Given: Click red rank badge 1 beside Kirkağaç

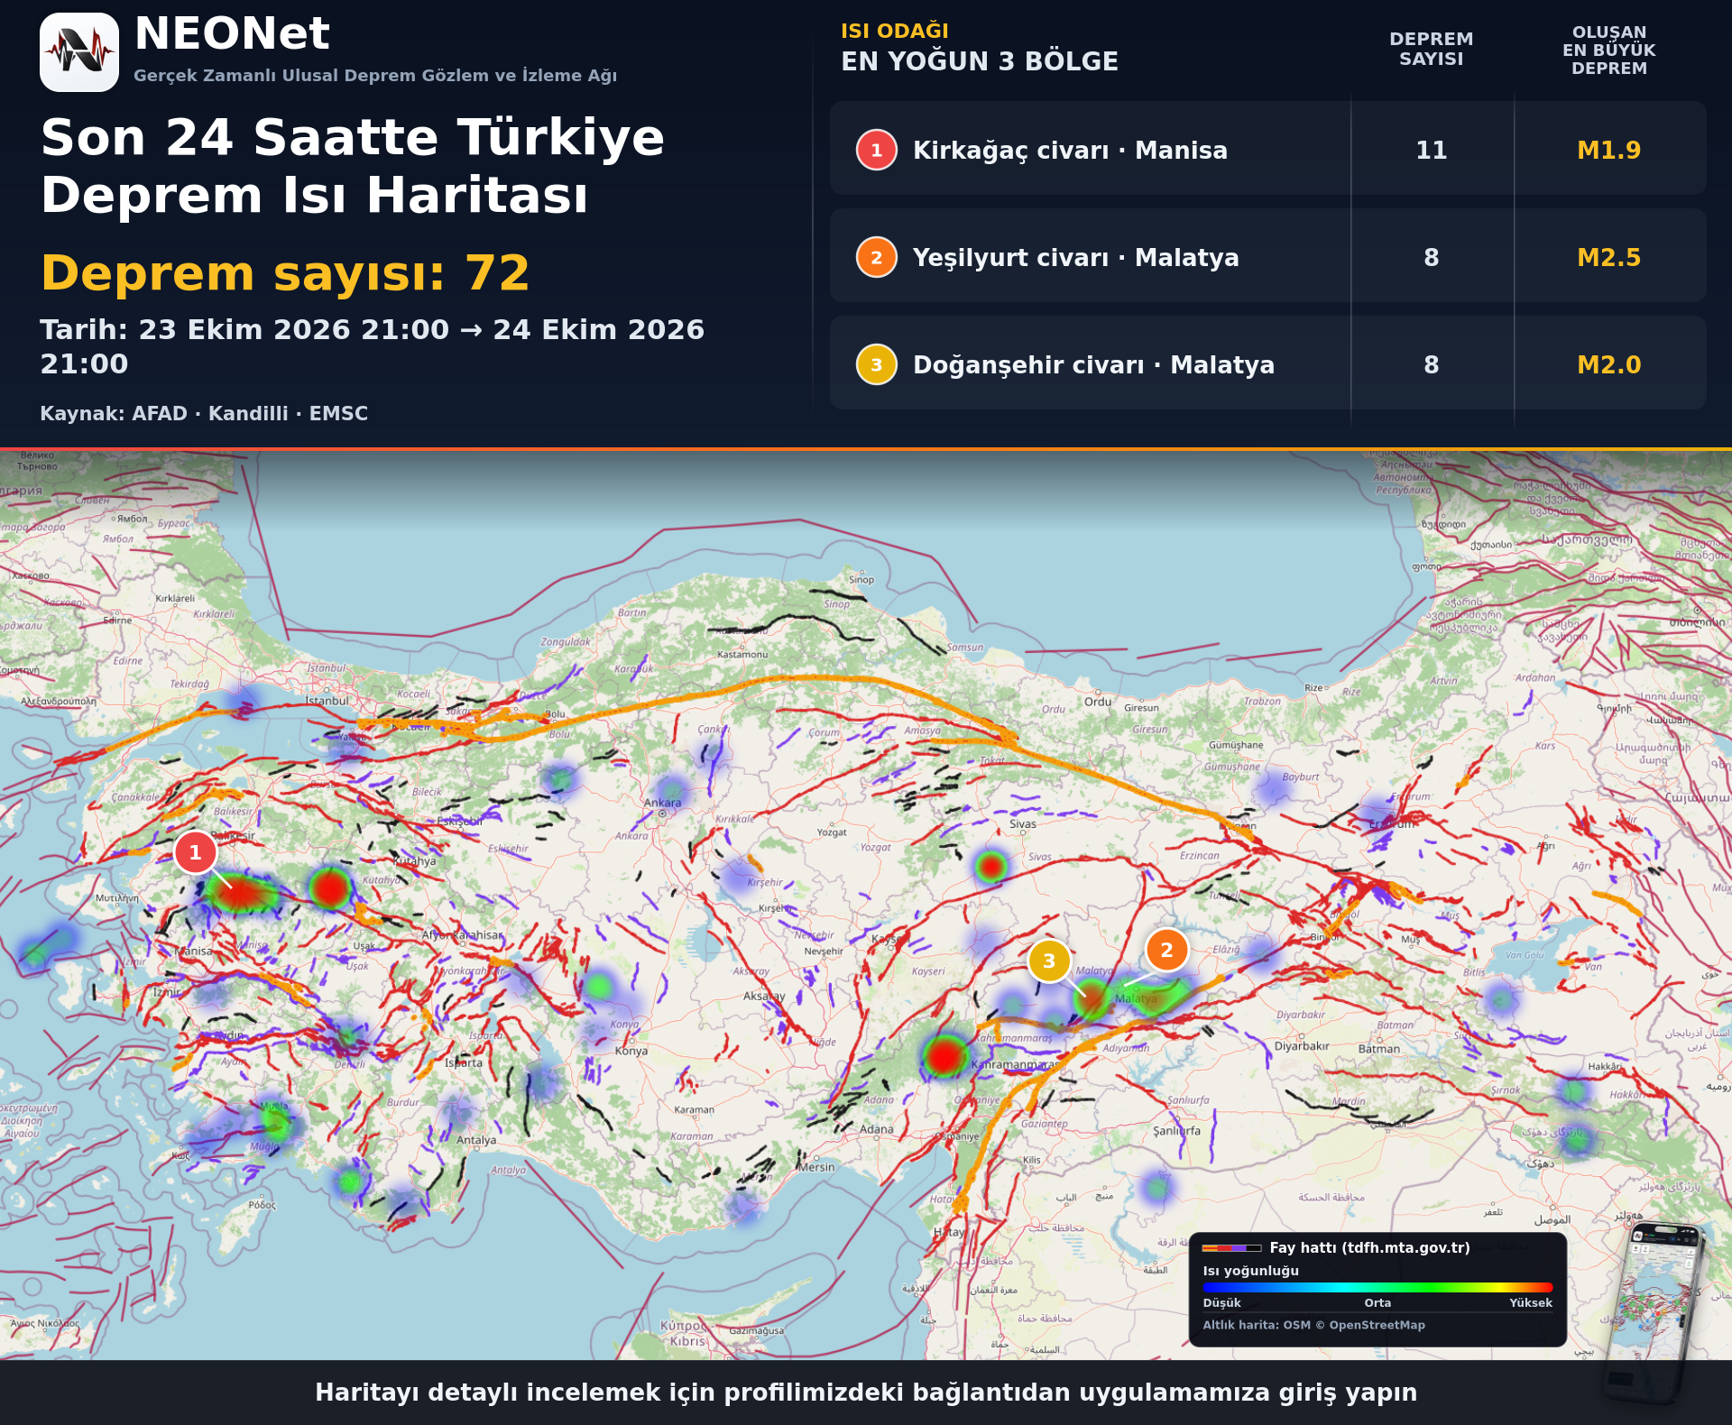Looking at the screenshot, I should click(876, 150).
